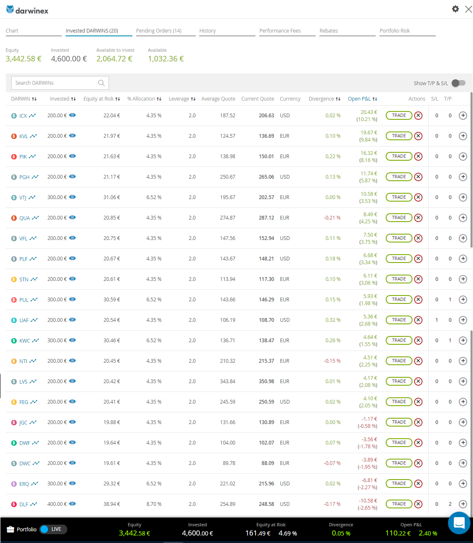Screen dimensions: 473x543
Task: Click ERQ Open P&L value -6.81 €
Action: 369,480
